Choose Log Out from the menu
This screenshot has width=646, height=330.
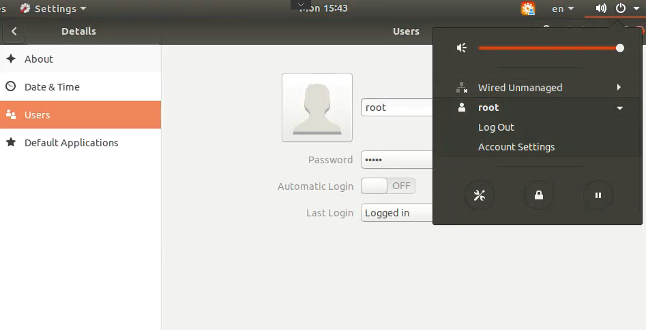point(538,127)
